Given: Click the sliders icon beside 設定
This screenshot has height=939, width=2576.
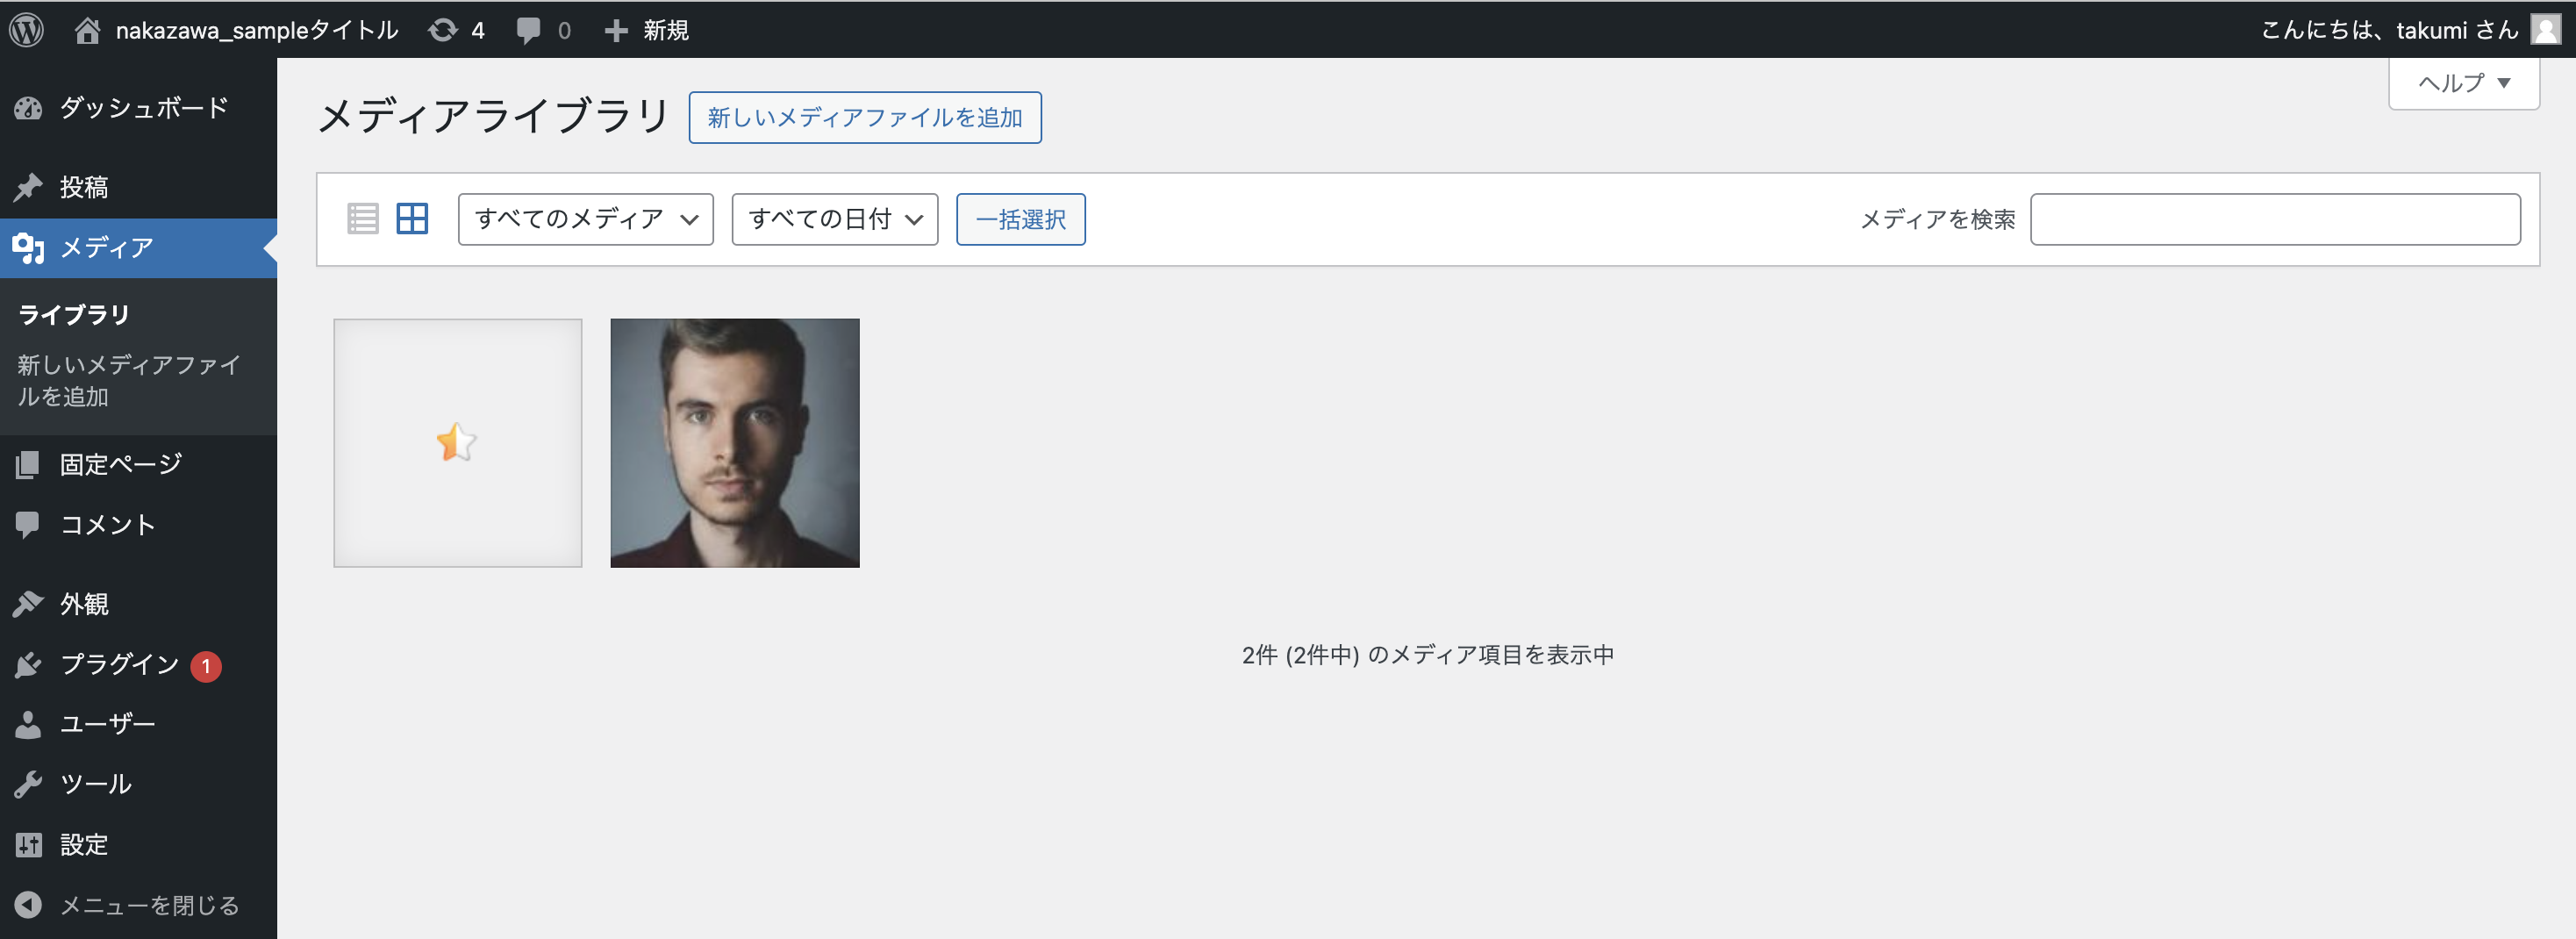Looking at the screenshot, I should point(28,845).
